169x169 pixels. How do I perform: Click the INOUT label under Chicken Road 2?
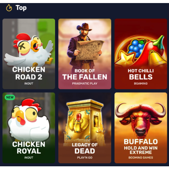click(29, 83)
